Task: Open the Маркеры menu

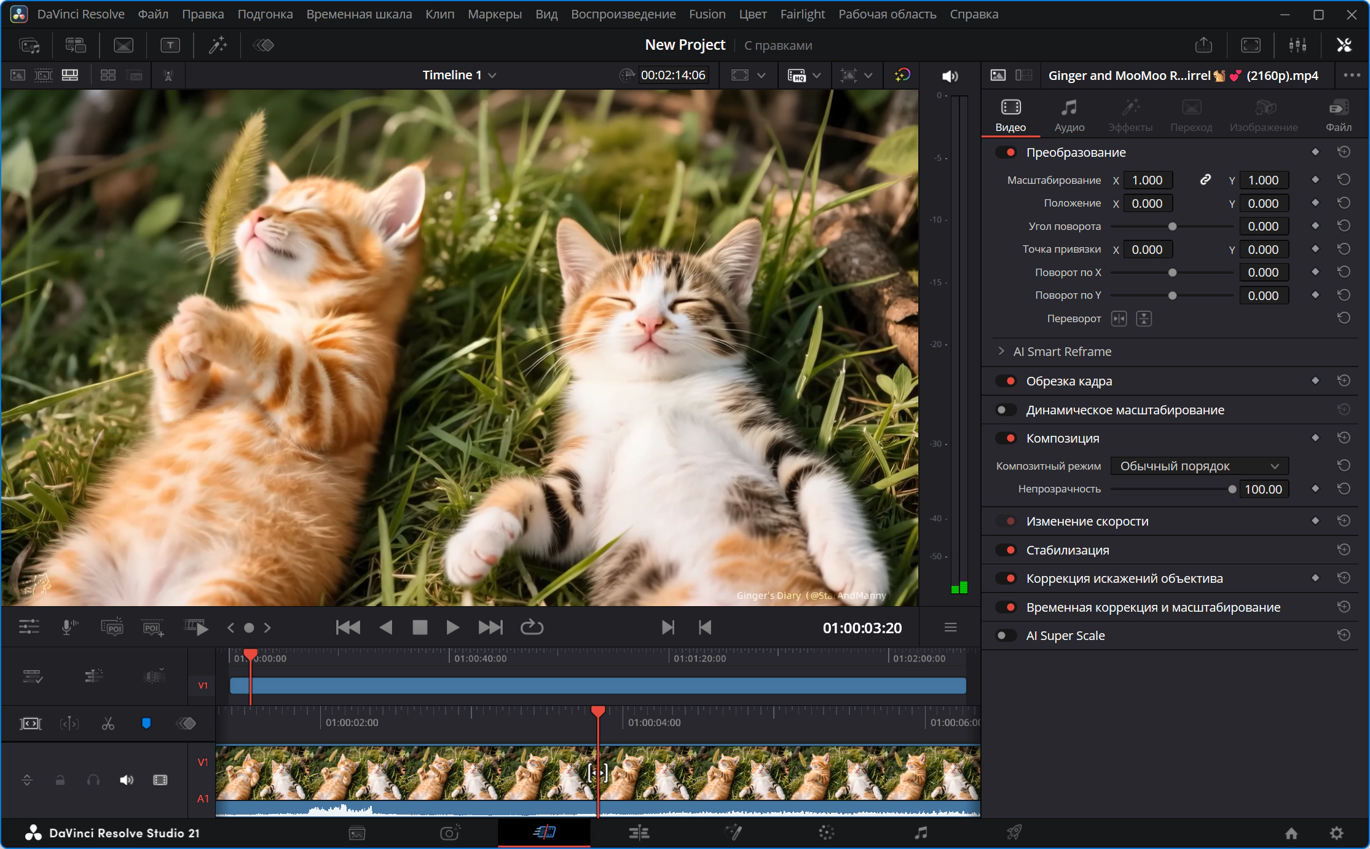Action: (x=495, y=14)
